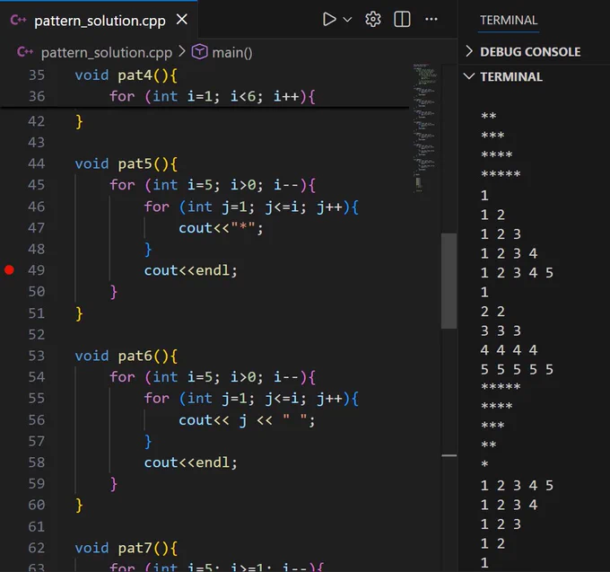
Task: Click main() symbol in breadcrumb
Action: coord(231,53)
